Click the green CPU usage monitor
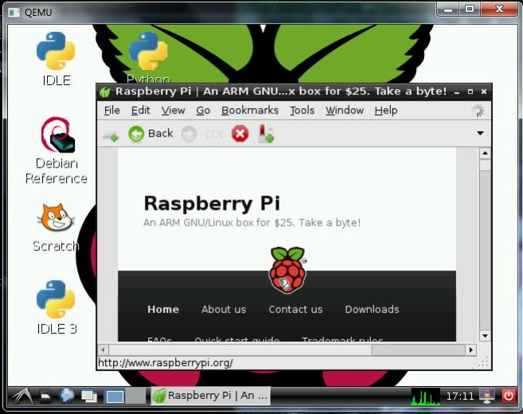 point(426,397)
